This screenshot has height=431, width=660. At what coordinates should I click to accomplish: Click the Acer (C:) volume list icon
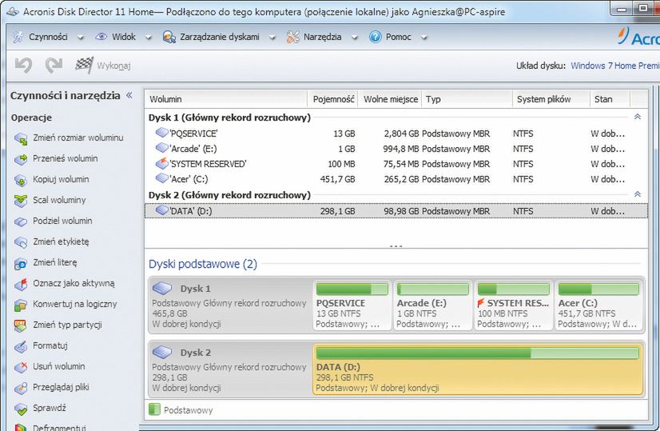tap(161, 178)
